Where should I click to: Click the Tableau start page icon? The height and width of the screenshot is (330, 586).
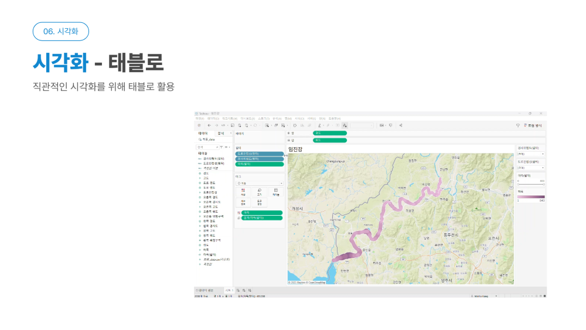tap(199, 125)
